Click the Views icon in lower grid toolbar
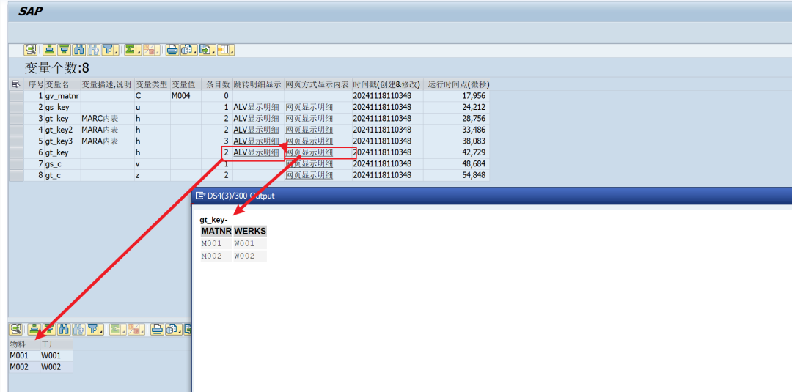 click(171, 330)
